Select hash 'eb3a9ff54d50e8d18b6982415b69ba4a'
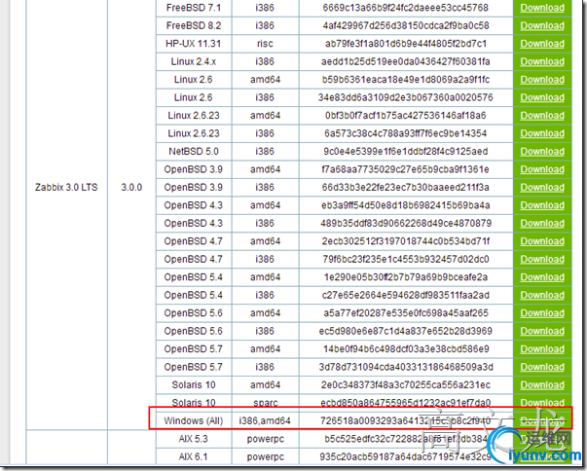587x471 pixels. 405,205
